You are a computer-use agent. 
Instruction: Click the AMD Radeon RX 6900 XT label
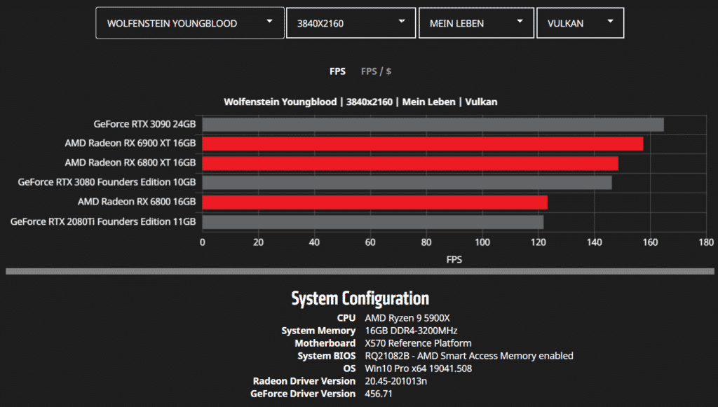point(130,144)
